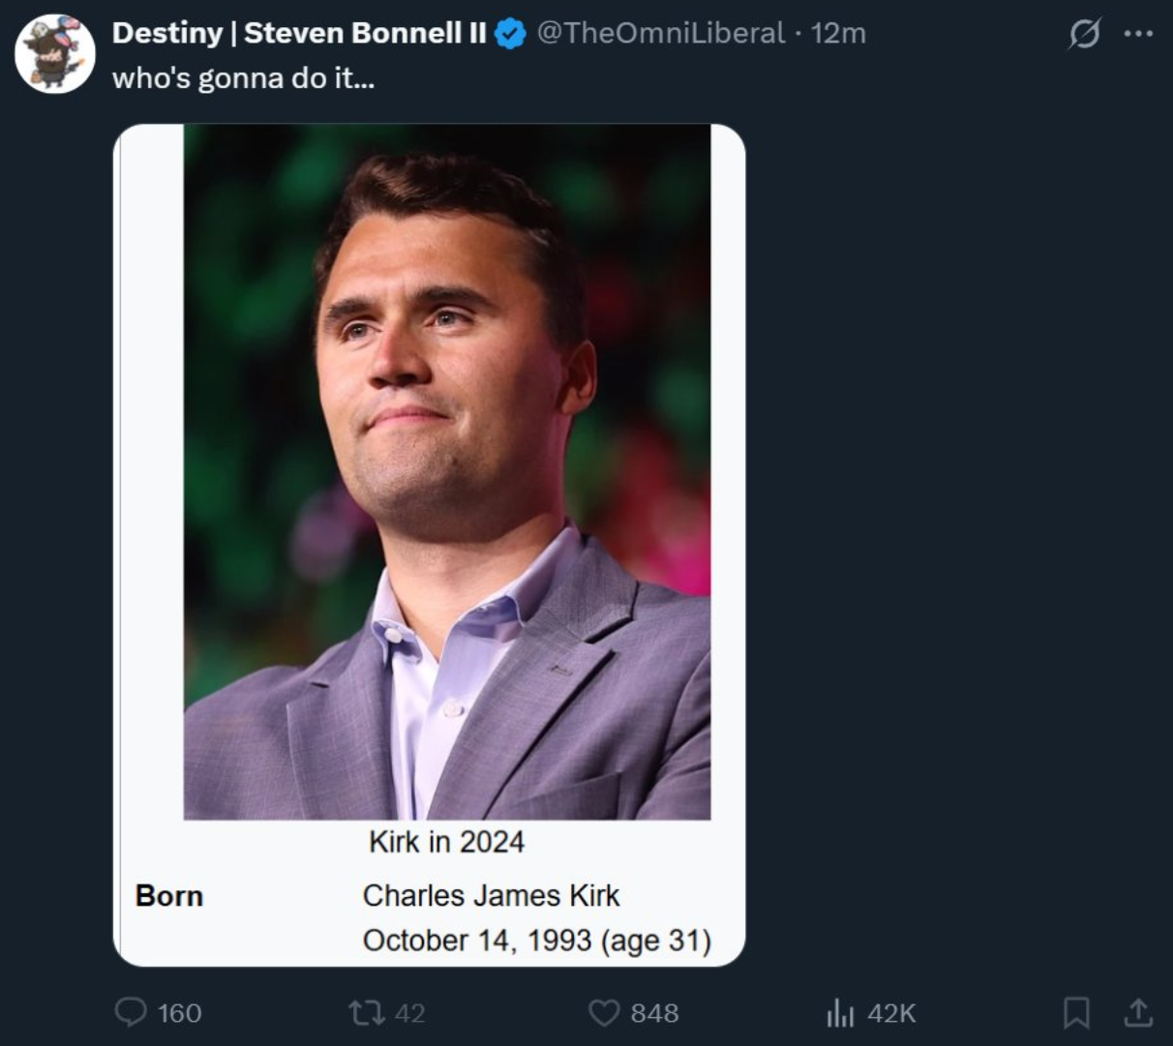Expand the three-dot more options menu
Viewport: 1173px width, 1046px height.
[x=1138, y=34]
